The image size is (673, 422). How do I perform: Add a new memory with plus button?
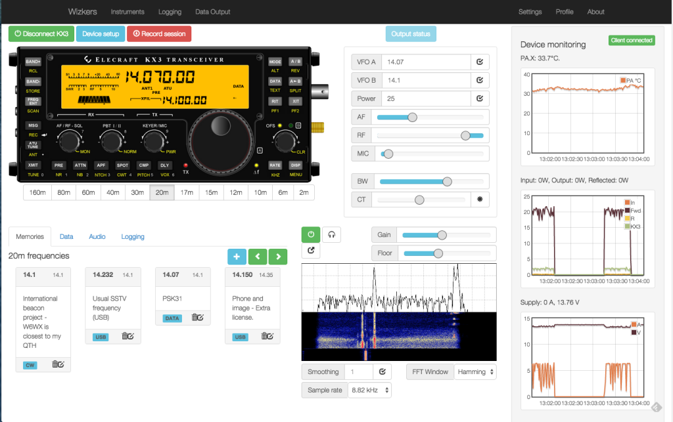(x=237, y=257)
